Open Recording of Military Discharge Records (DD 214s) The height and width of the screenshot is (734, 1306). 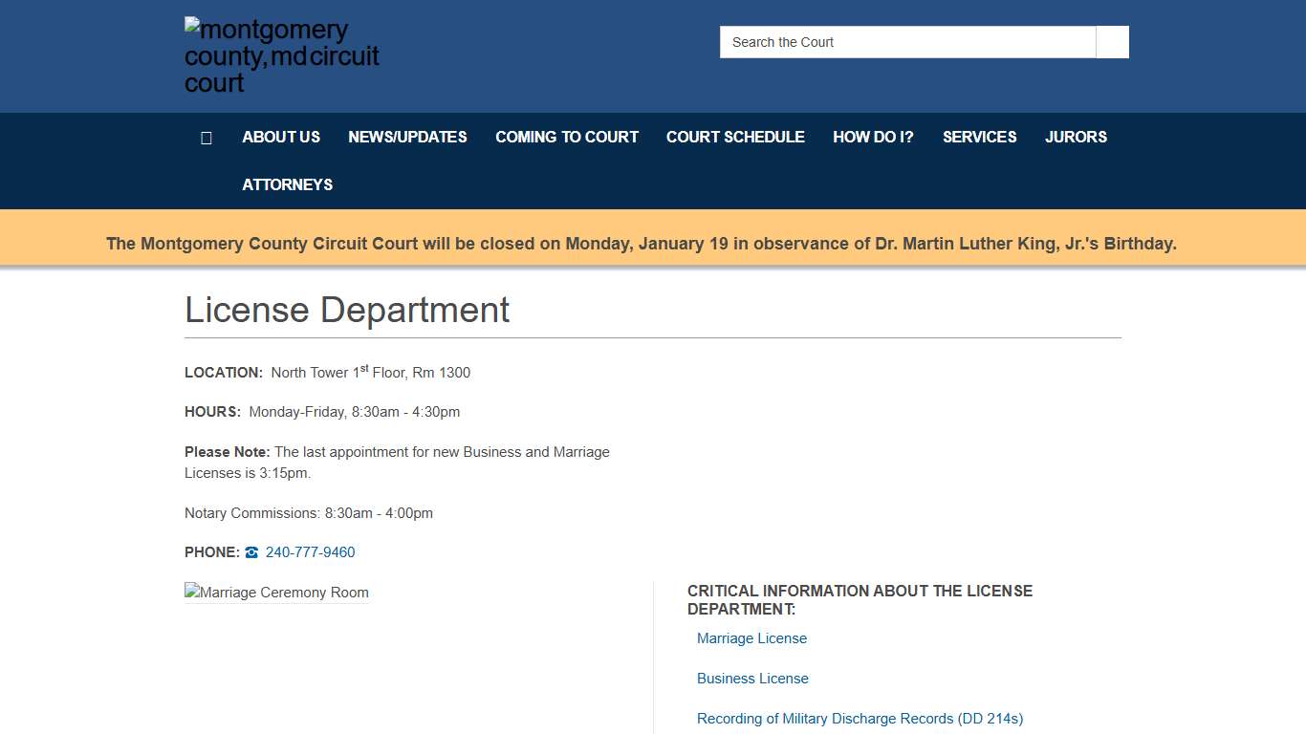860,719
